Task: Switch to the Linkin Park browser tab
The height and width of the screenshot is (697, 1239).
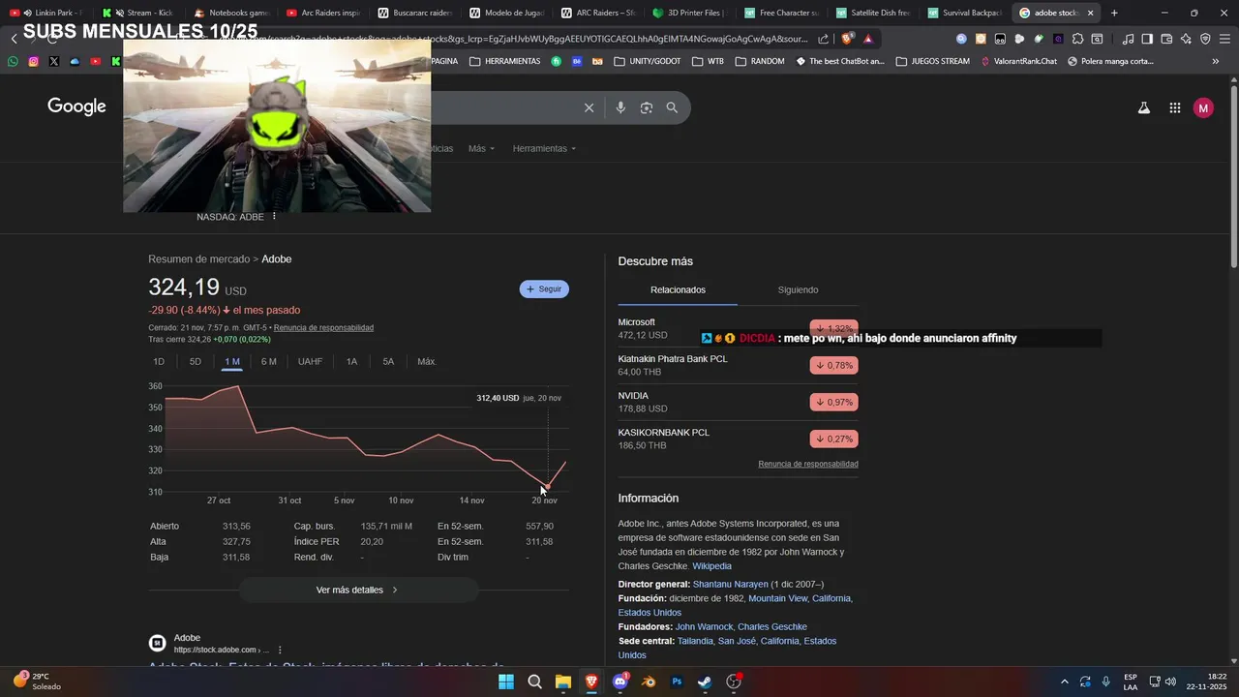Action: 45,13
